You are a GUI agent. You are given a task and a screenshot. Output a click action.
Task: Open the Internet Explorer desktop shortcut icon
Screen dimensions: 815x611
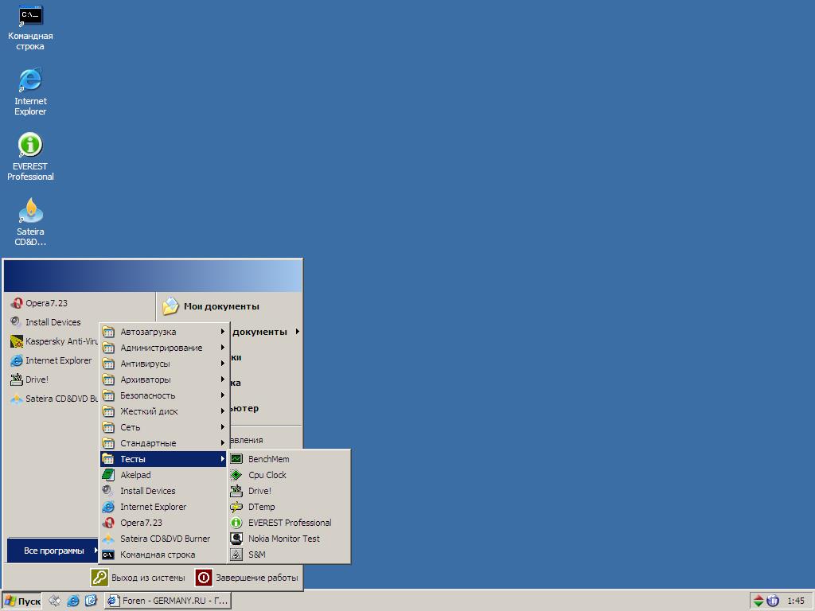pos(30,80)
